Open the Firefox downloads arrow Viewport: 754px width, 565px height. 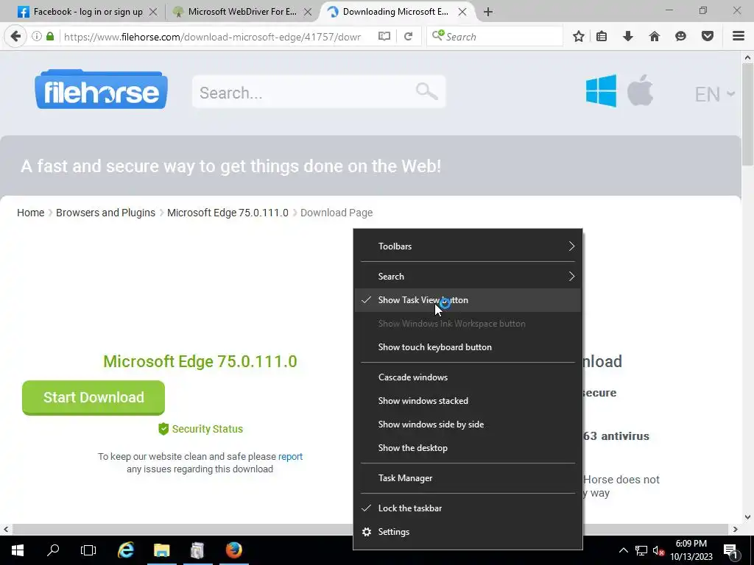(x=628, y=36)
